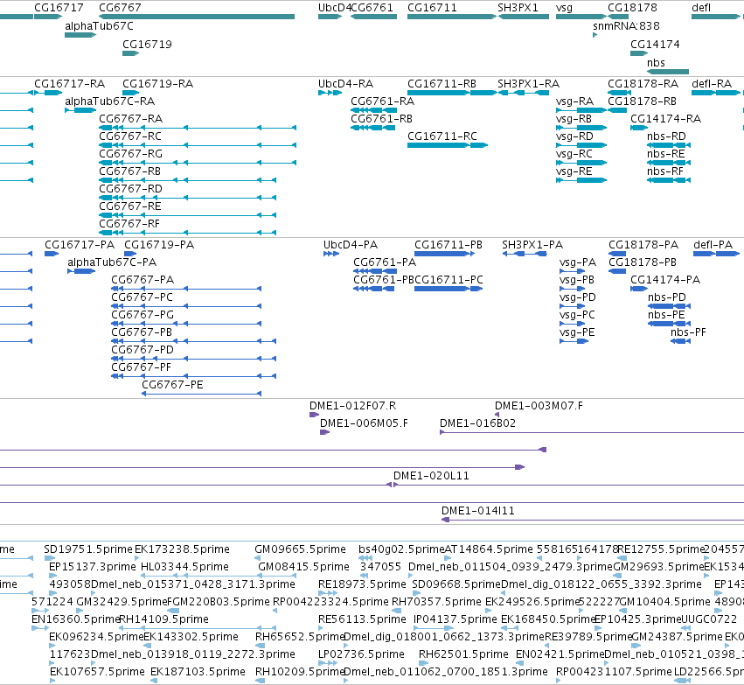Click the nbs gene bar glyph
This screenshot has width=744, height=685.
668,72
